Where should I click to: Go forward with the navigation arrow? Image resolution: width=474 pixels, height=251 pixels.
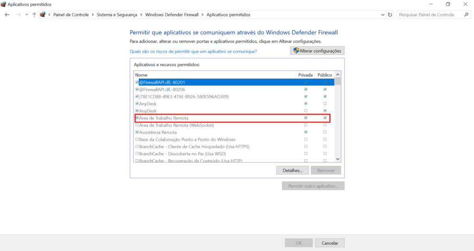click(x=18, y=14)
